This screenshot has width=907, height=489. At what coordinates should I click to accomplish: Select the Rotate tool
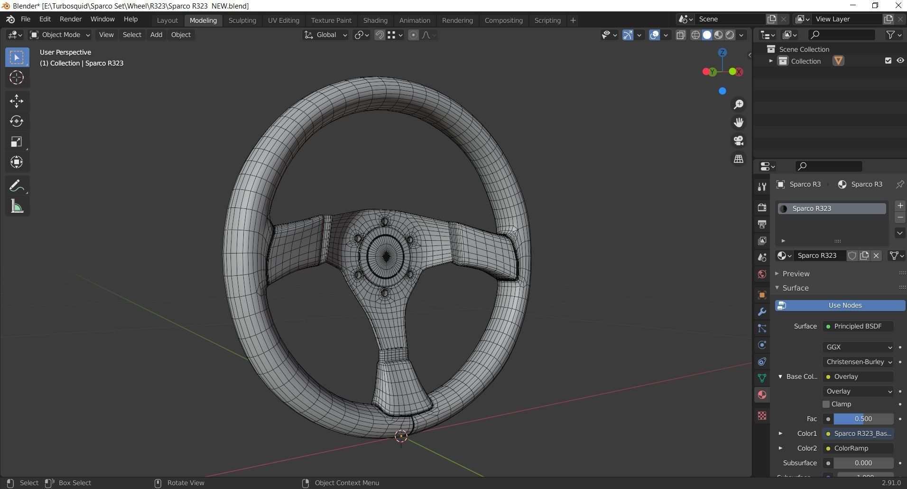[17, 121]
